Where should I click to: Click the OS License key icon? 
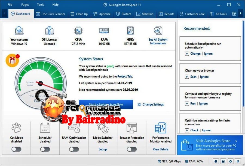49,30
